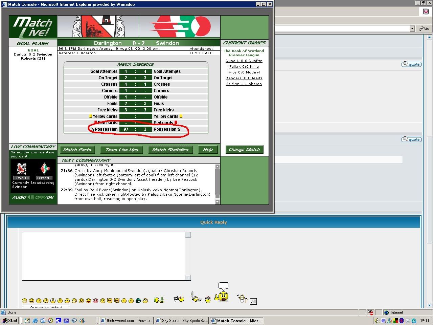Image resolution: width=433 pixels, height=325 pixels.
Task: Open Rangers 0:0 Hearts match
Action: pyautogui.click(x=244, y=78)
